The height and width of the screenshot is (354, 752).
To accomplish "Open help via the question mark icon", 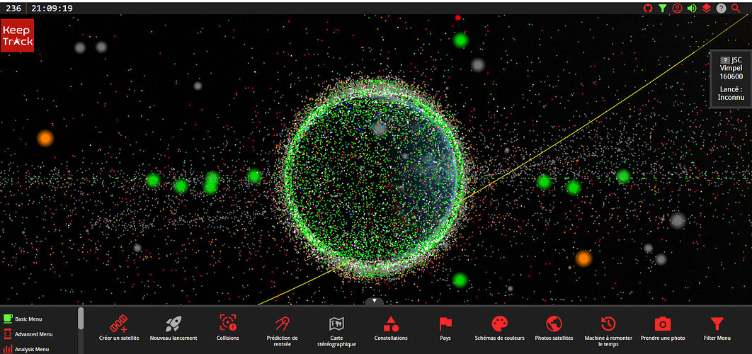I will click(721, 8).
